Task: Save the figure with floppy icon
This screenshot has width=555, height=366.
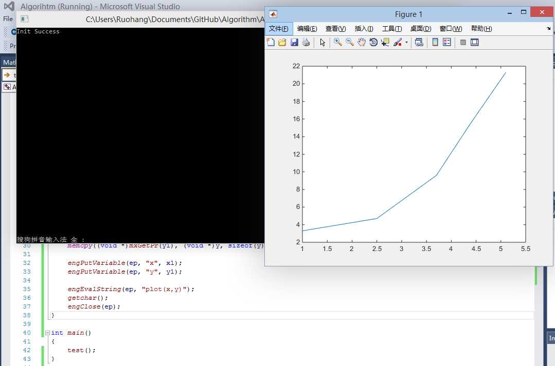Action: 294,43
